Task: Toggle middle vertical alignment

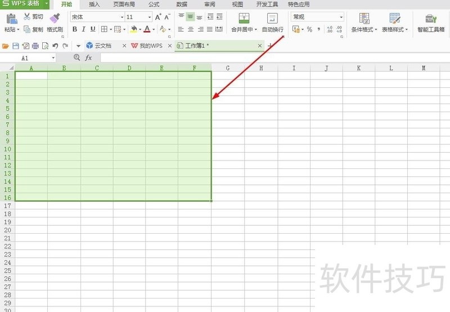Action: pos(190,17)
